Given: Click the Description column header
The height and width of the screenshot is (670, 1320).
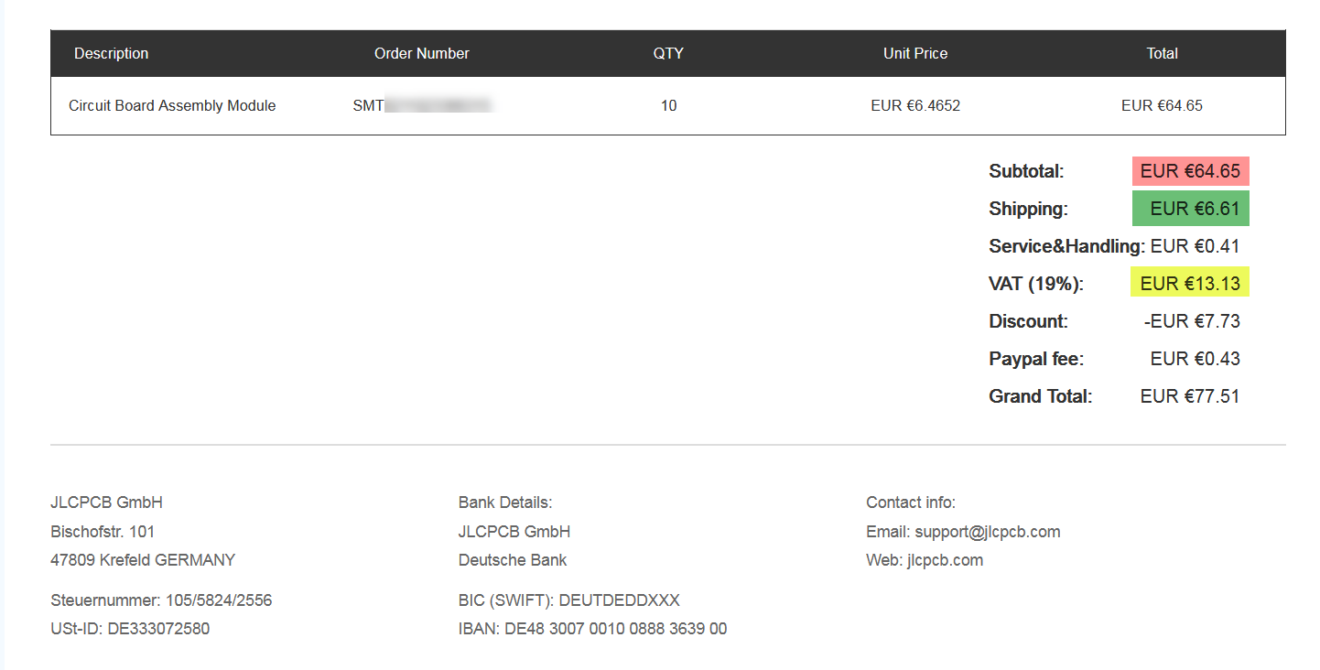Looking at the screenshot, I should pyautogui.click(x=111, y=53).
